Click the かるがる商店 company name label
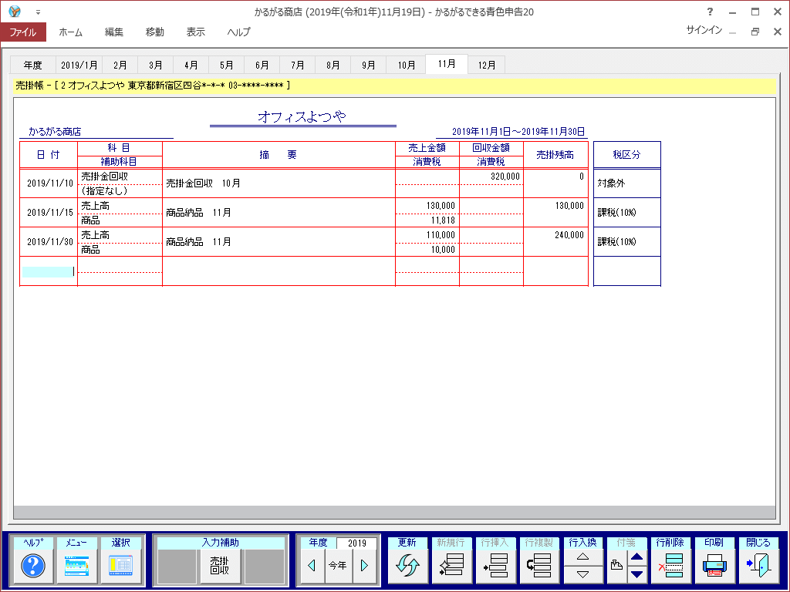 tap(55, 131)
